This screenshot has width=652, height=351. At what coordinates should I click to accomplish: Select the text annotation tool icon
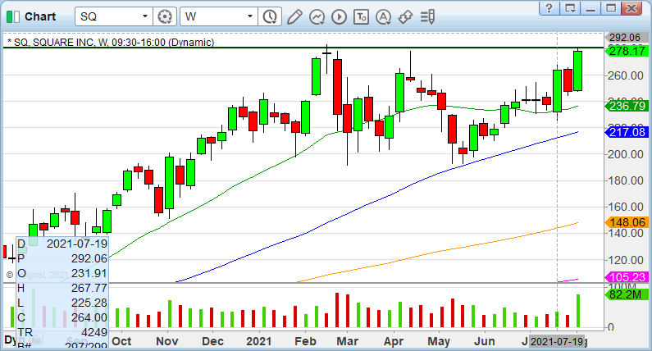361,16
